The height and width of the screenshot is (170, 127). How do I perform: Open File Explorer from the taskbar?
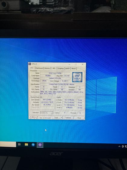[x=26, y=145]
